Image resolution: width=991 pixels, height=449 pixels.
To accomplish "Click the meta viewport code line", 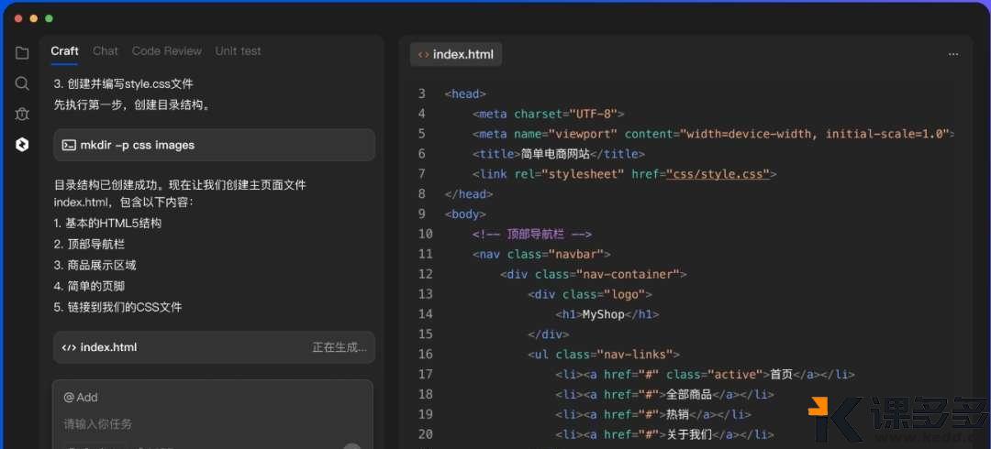I will pos(713,134).
